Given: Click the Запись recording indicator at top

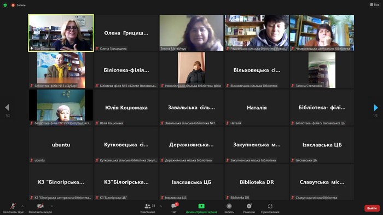Looking at the screenshot, I should pyautogui.click(x=18, y=5).
